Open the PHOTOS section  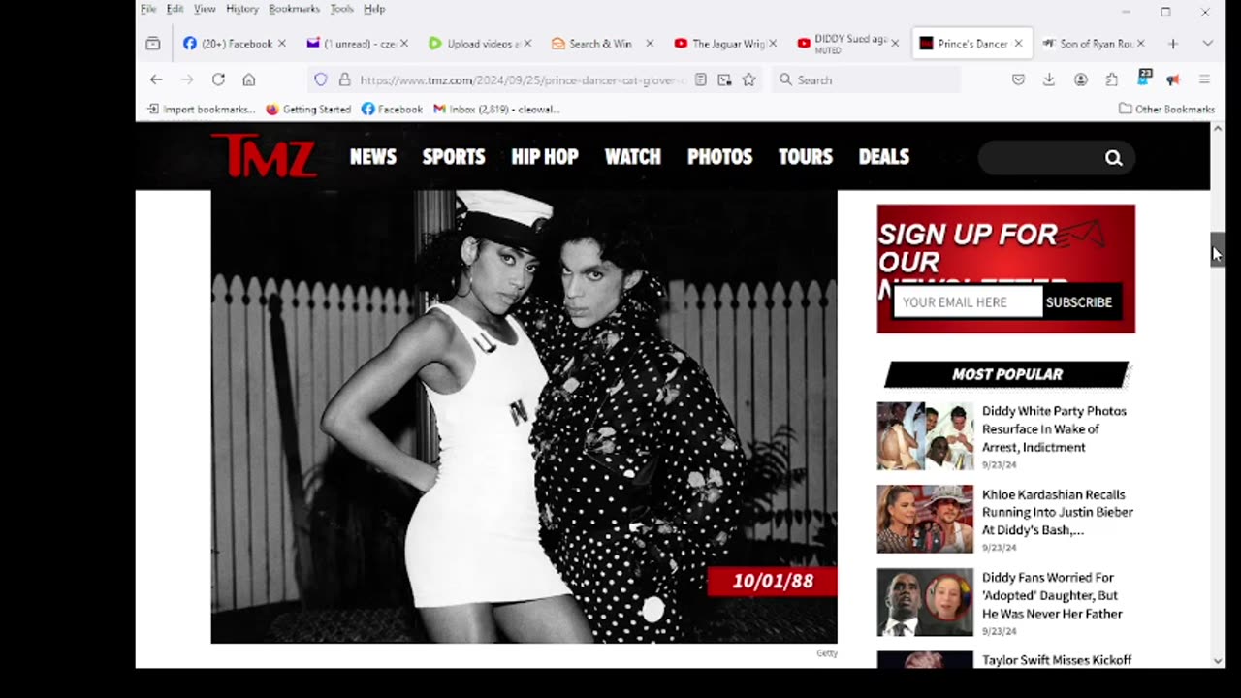point(720,156)
